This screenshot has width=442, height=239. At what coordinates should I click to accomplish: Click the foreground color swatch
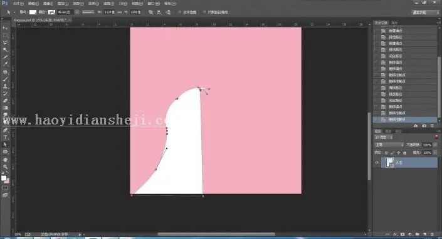point(4,178)
